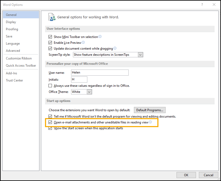Click info icon beside Show Mini Toolbar
The height and width of the screenshot is (181, 221).
tap(100, 37)
